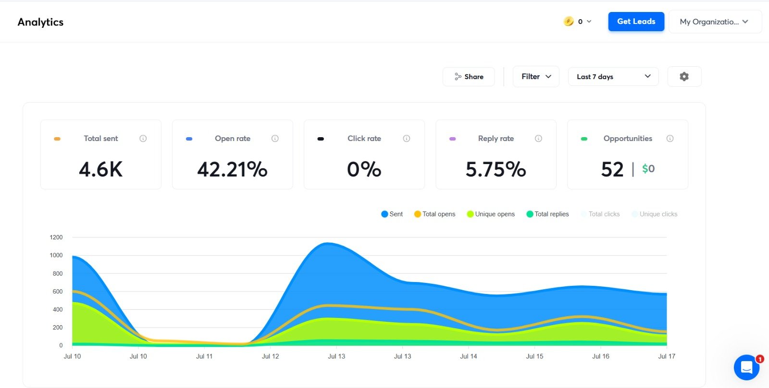Click the Jul 15 axis label
769x388 pixels.
(534, 356)
